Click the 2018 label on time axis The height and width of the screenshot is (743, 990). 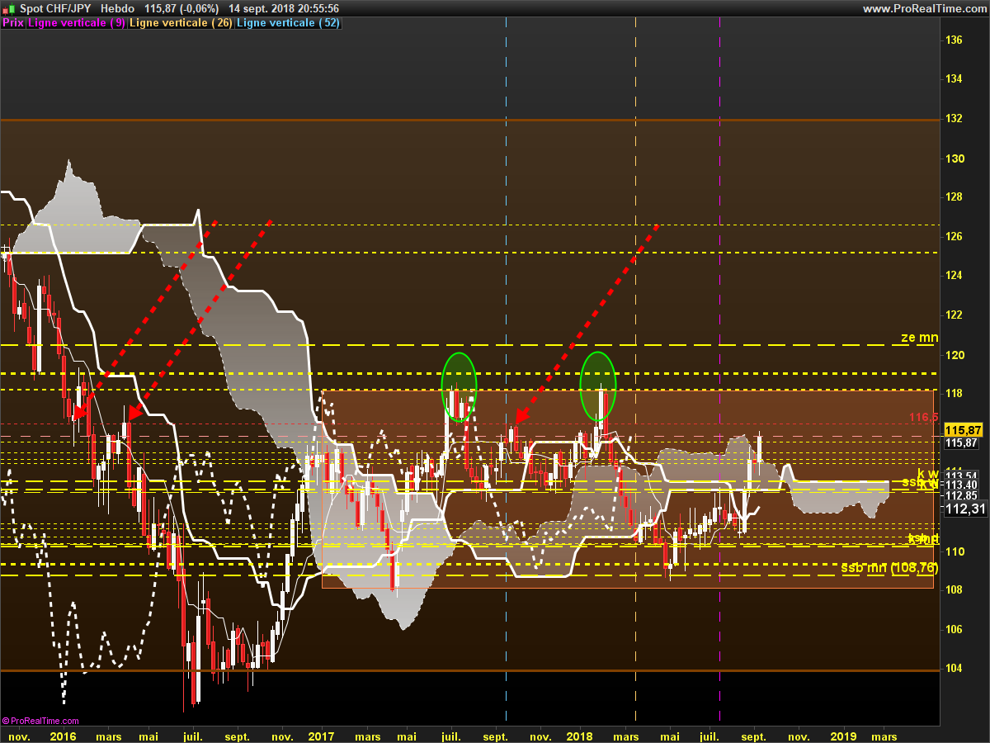[581, 736]
